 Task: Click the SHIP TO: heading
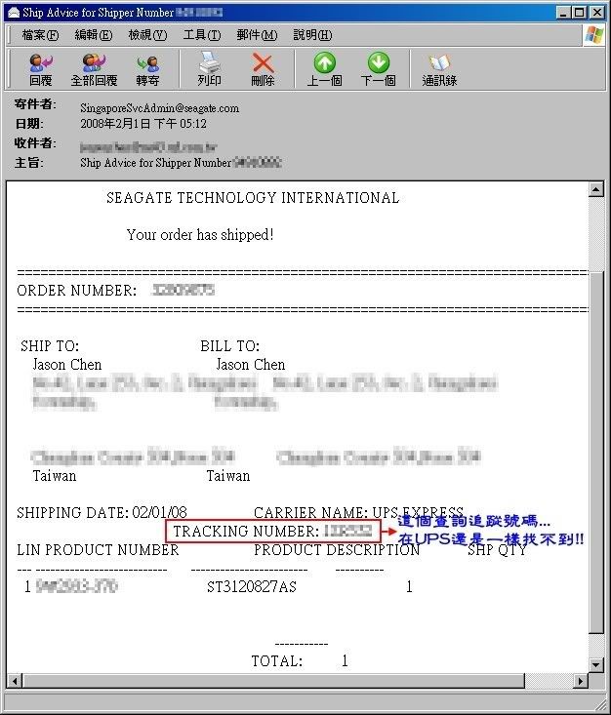pyautogui.click(x=50, y=346)
